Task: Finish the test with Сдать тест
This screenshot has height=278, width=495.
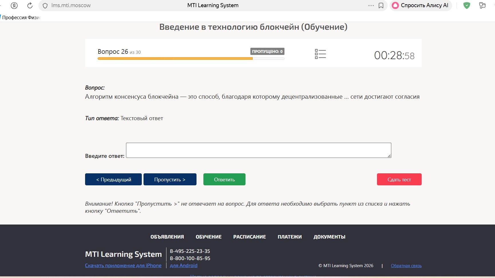Action: pos(399,179)
